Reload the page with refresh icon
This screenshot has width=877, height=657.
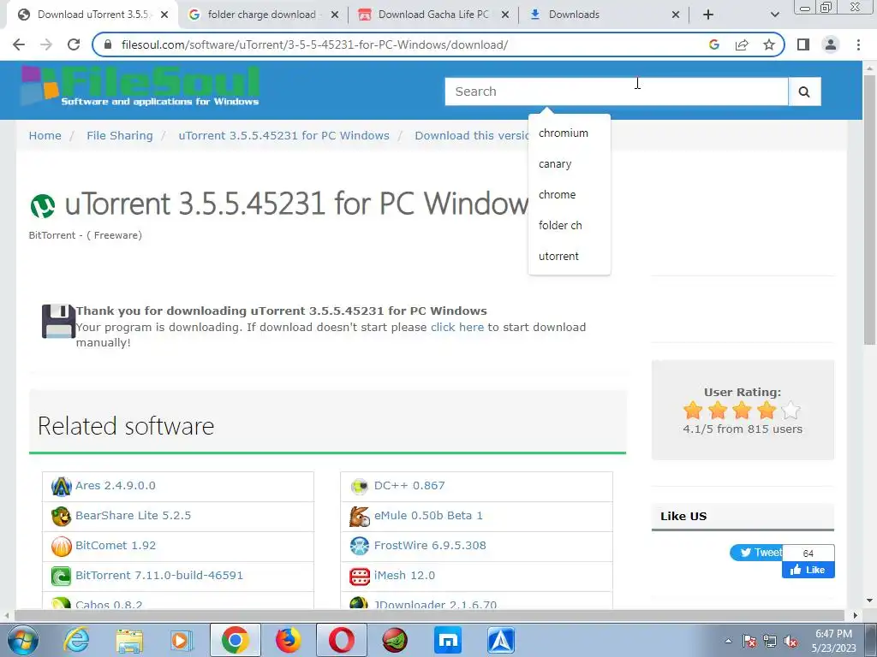(x=74, y=44)
